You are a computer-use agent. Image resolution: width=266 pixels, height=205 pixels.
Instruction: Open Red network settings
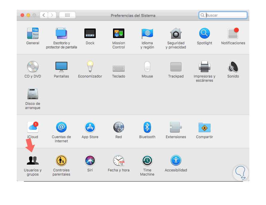[119, 127]
